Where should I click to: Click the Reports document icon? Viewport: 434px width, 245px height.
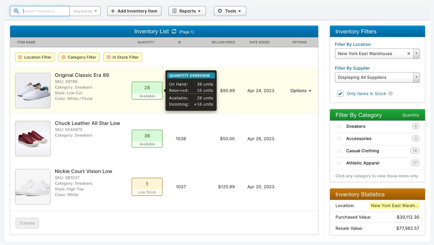coord(174,11)
